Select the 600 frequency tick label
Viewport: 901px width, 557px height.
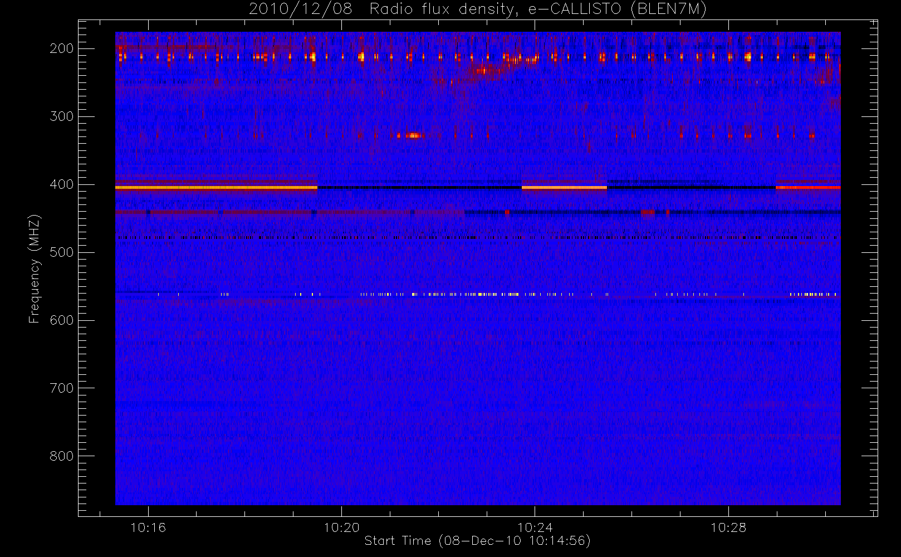pos(62,320)
